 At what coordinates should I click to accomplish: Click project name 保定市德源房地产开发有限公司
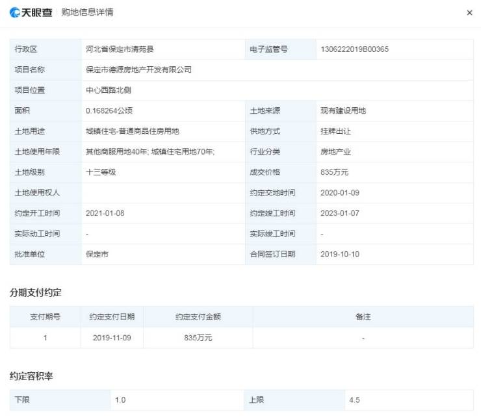138,69
